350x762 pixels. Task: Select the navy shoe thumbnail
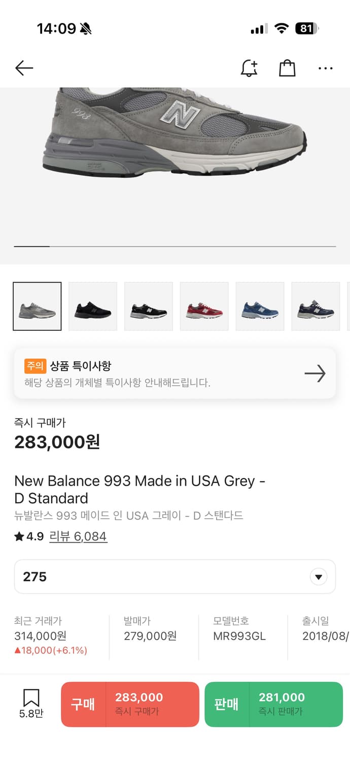(x=316, y=306)
